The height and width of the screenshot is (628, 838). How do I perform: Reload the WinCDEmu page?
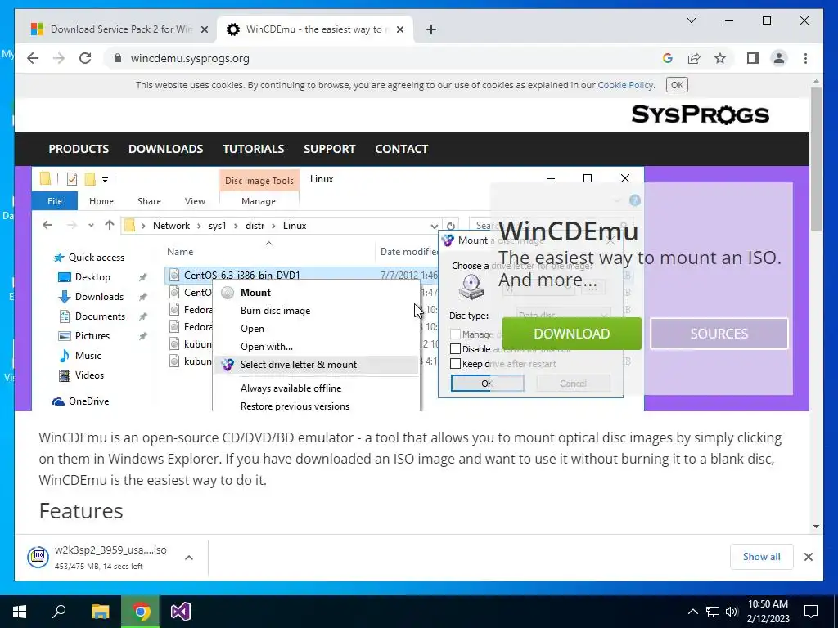[x=85, y=58]
